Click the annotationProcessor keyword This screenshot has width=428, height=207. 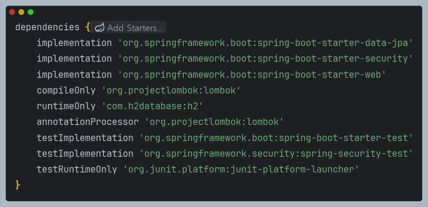pos(88,122)
